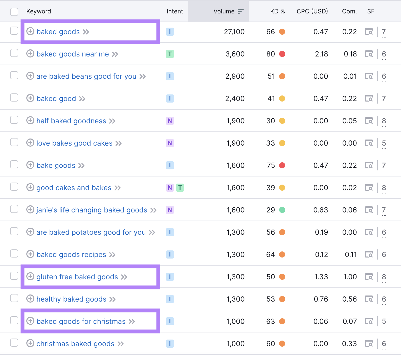Click double chevron after 'baked good'
The height and width of the screenshot is (355, 401).
coord(82,99)
